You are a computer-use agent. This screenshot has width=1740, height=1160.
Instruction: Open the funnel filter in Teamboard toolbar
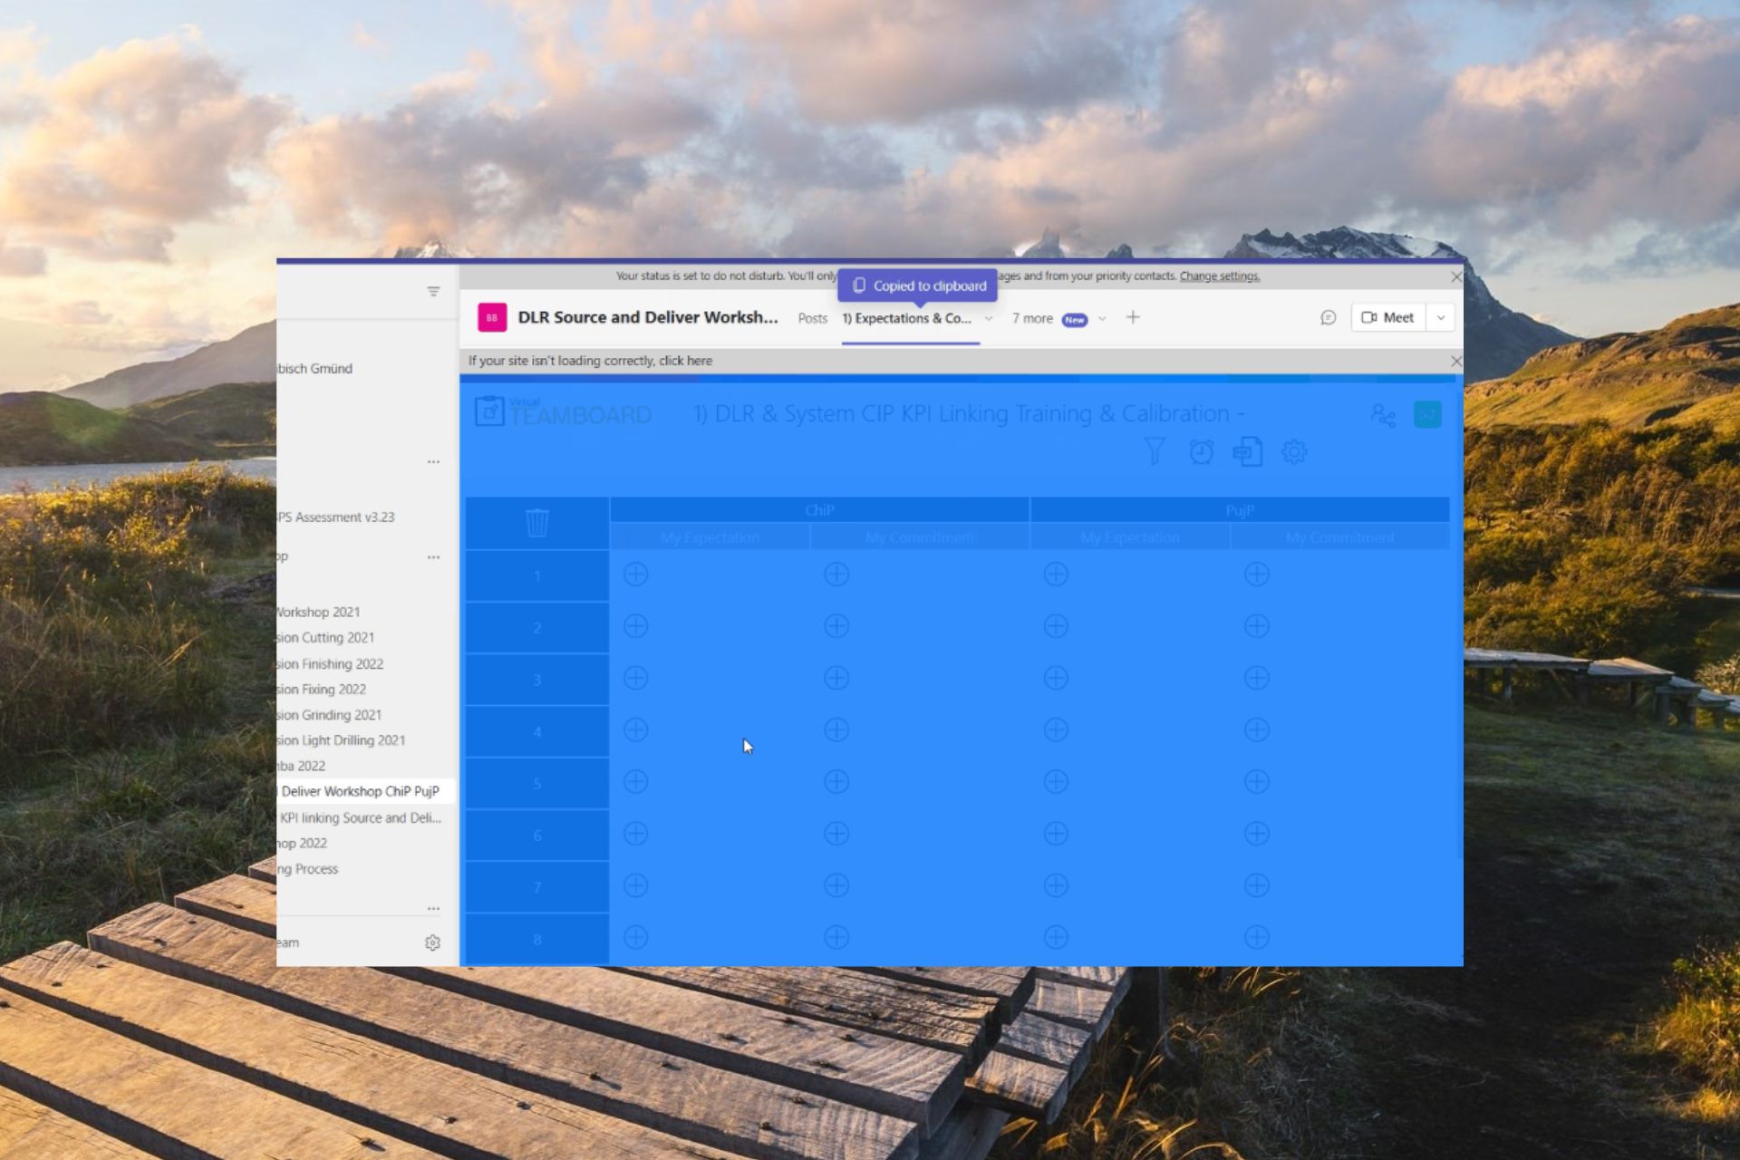[1154, 451]
